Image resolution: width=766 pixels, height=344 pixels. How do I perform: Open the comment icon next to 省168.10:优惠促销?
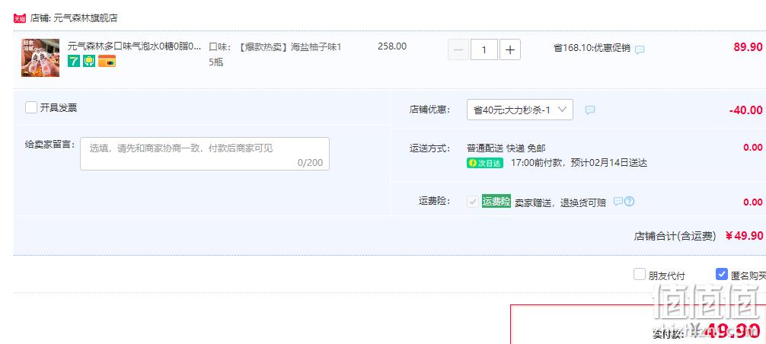pyautogui.click(x=640, y=49)
